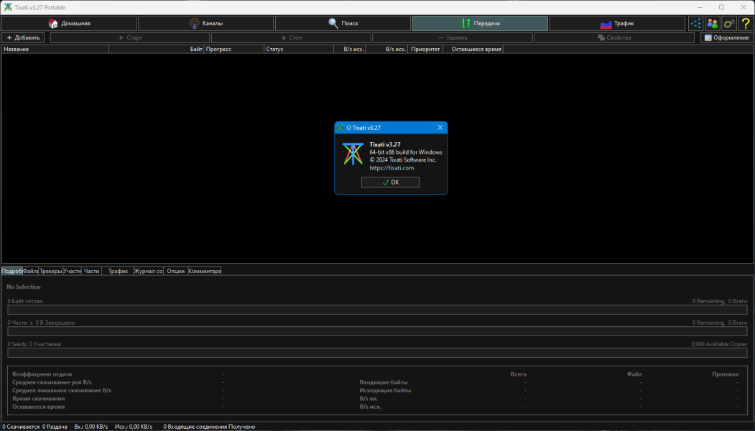Select the lower Трафик tab
This screenshot has width=755, height=431.
118,271
